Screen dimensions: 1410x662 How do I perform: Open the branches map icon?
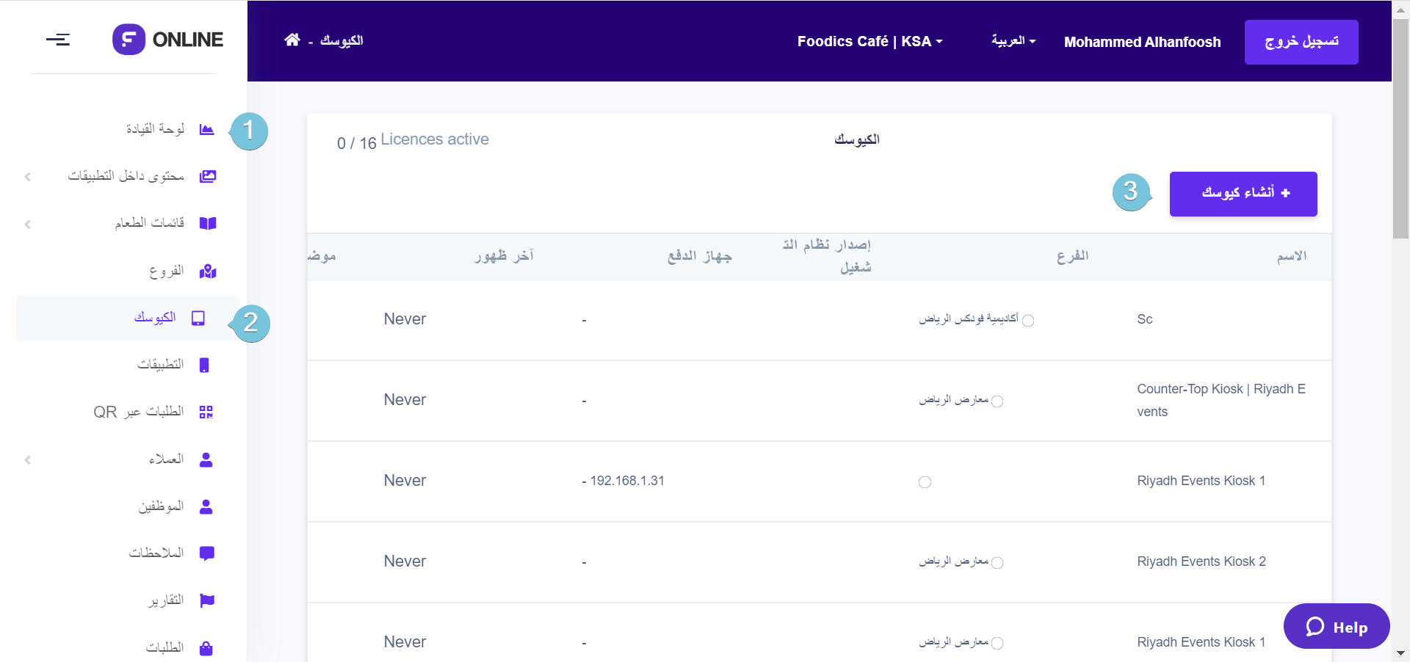[208, 272]
